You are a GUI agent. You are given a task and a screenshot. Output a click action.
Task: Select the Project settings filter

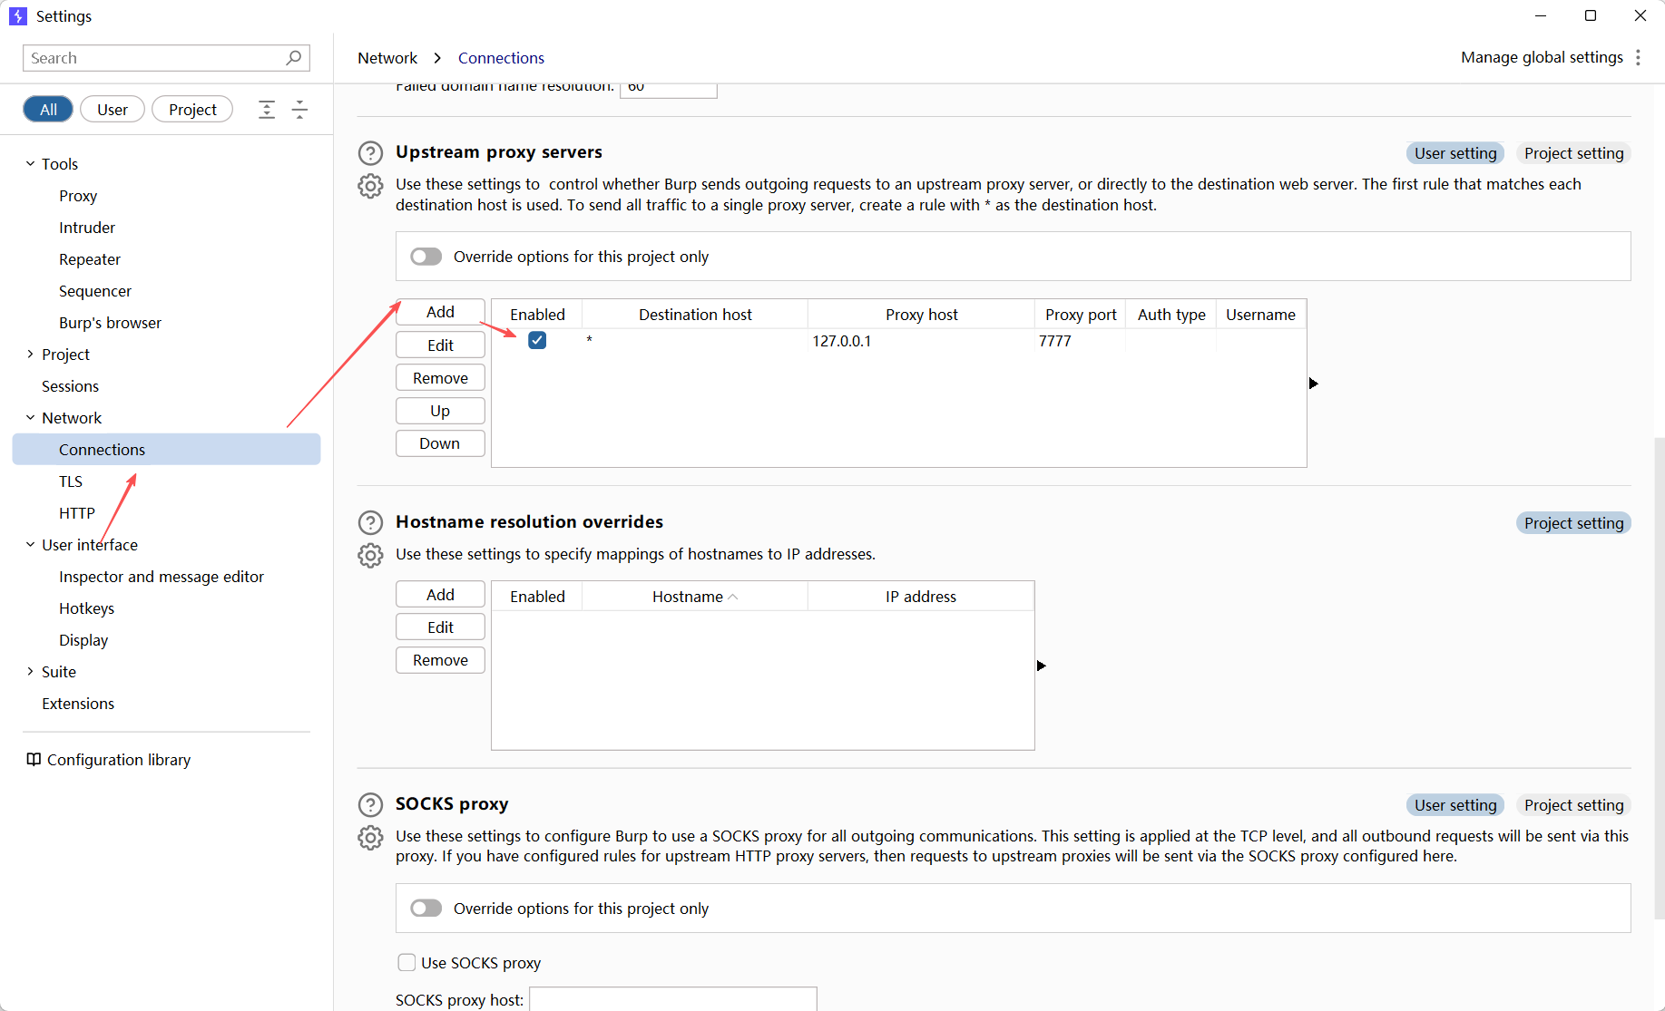[x=192, y=110]
